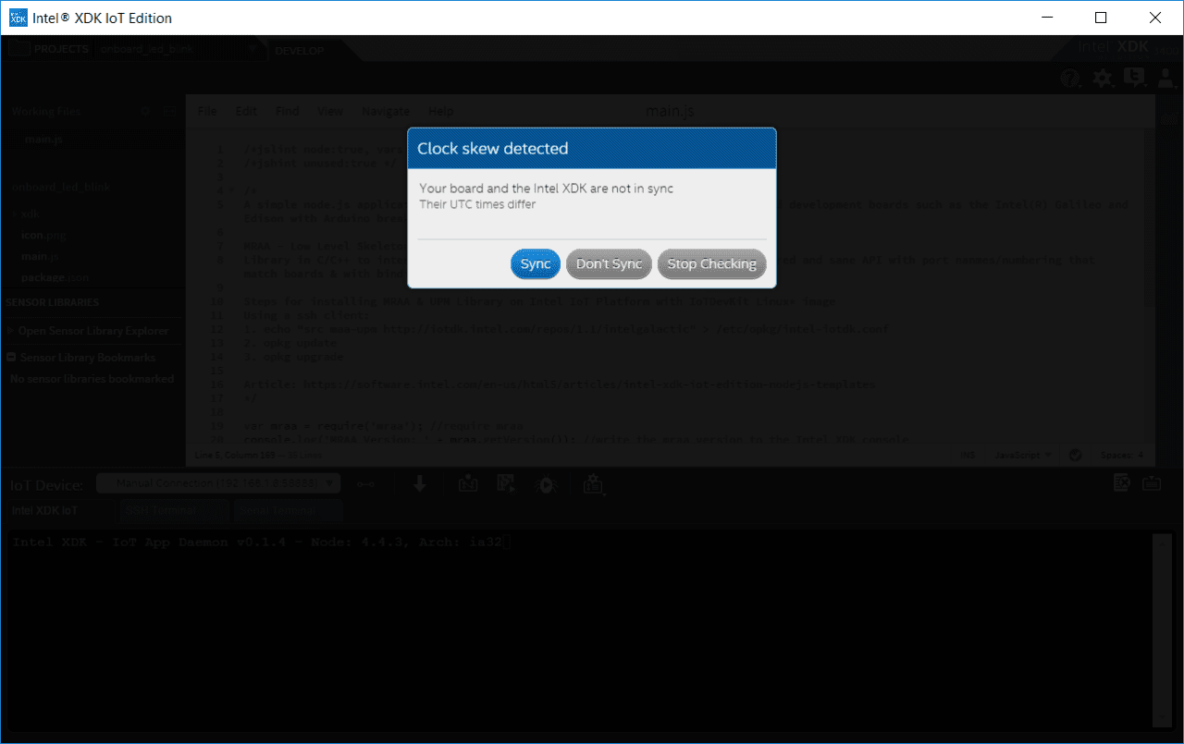Viewport: 1184px width, 744px height.
Task: Click the Twitter speech-bubble icon
Action: [x=1133, y=79]
